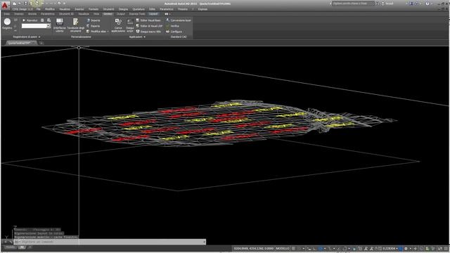Click the Registra action recorder button
450x253 pixels.
pos(7,24)
